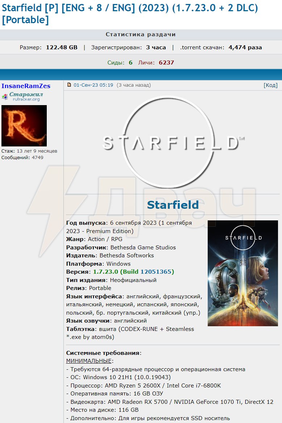Click Место на диске: 116 GB line

(x=102, y=410)
